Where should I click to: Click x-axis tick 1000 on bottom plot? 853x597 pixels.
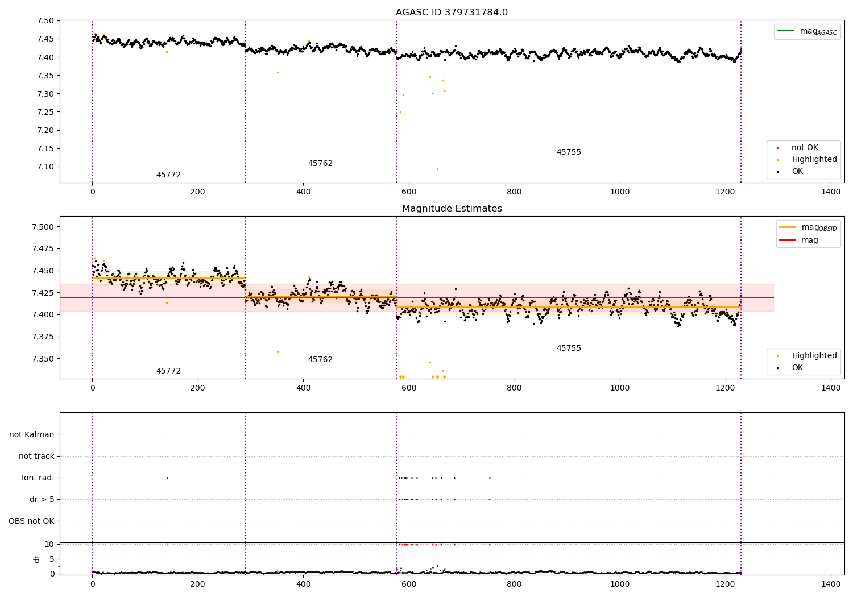[x=620, y=583]
